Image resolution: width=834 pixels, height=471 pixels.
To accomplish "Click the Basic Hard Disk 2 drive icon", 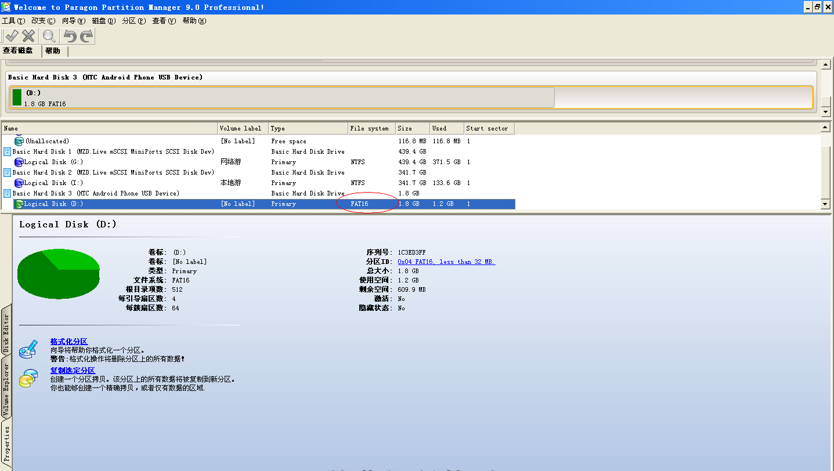I will pos(7,172).
